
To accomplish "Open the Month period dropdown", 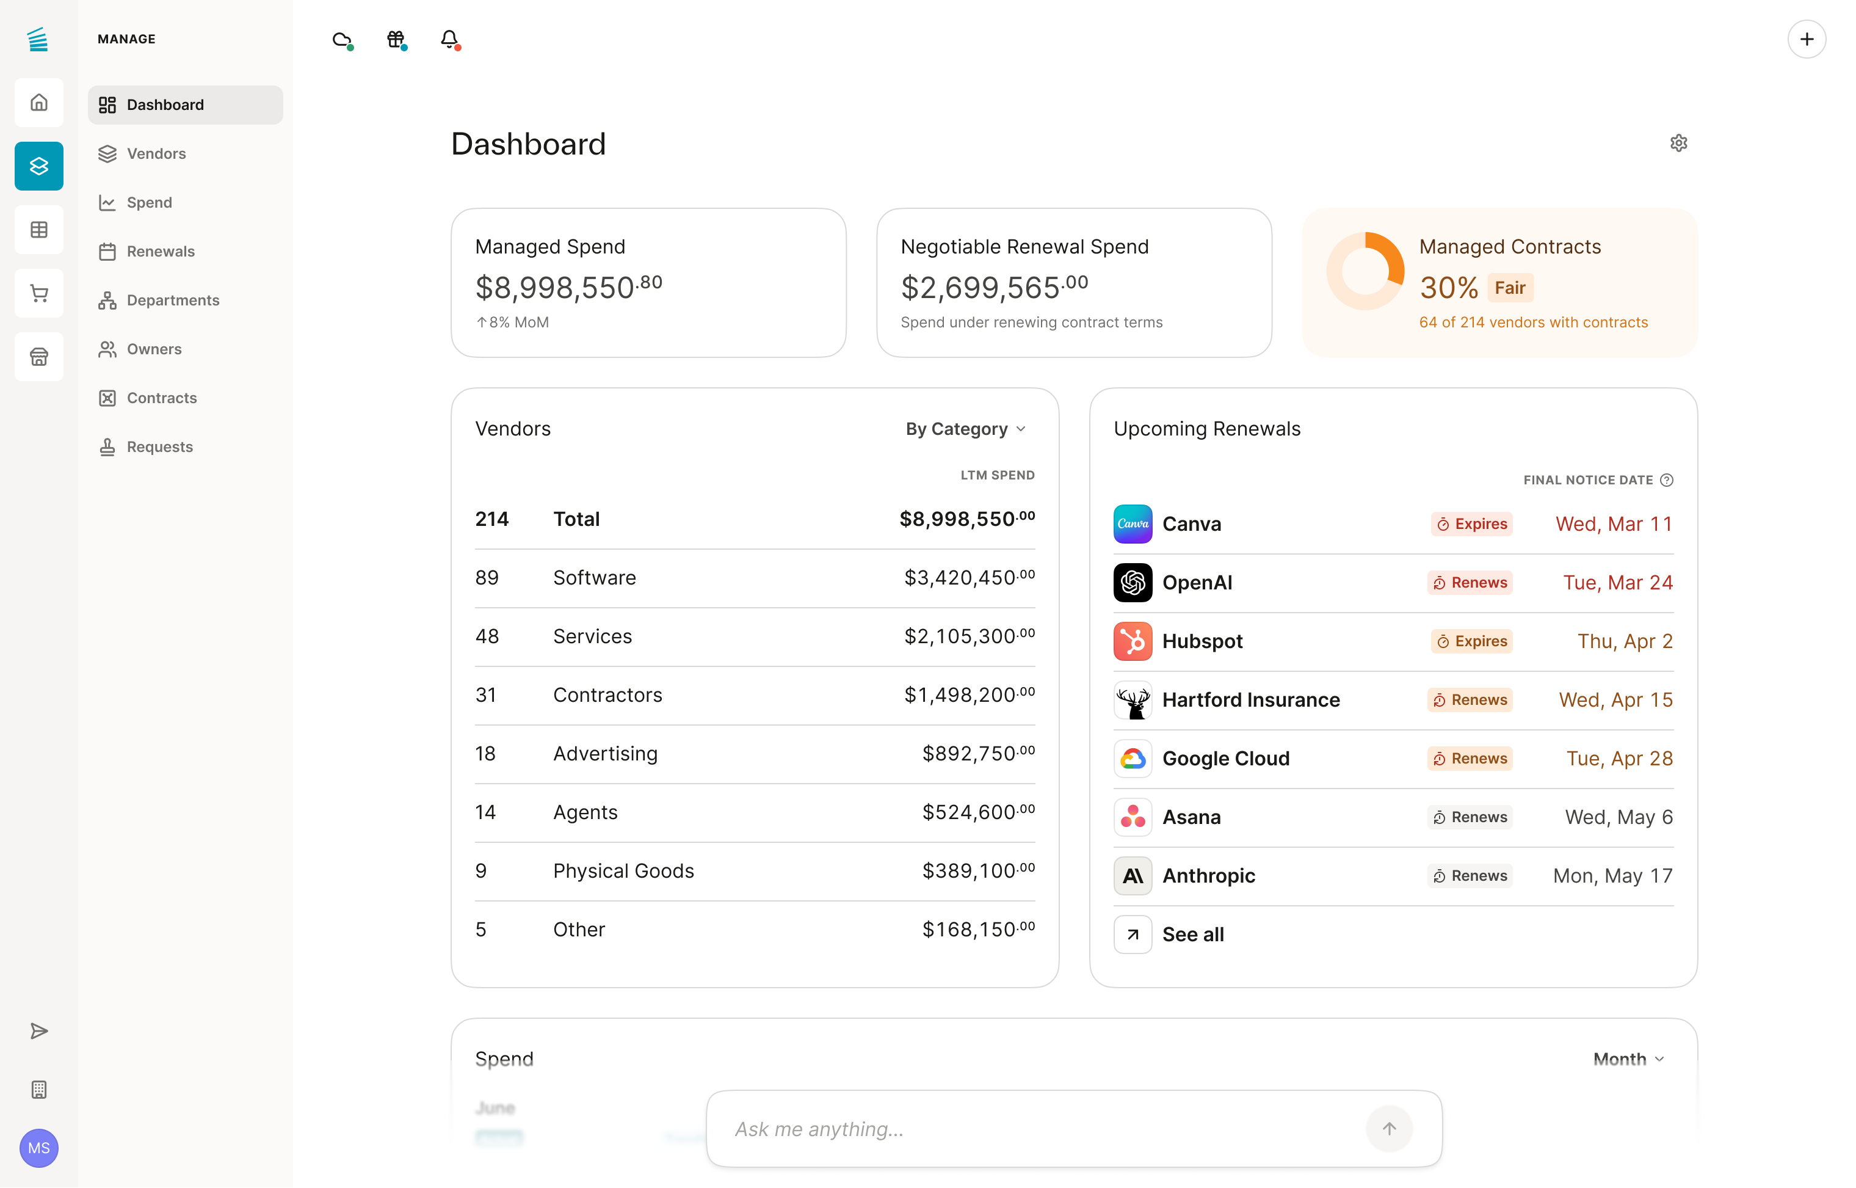I will pos(1628,1059).
